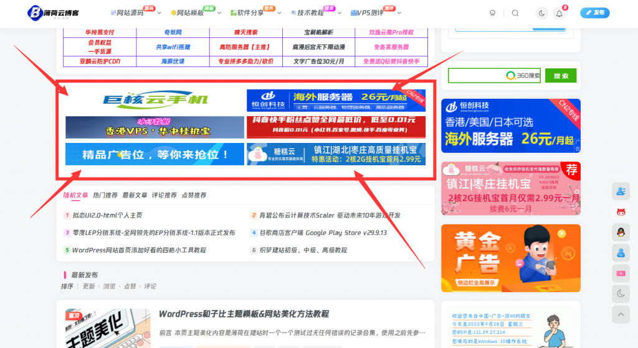Open the 香港VPS·华中挂机宝 banner
The height and width of the screenshot is (348, 638).
click(155, 127)
